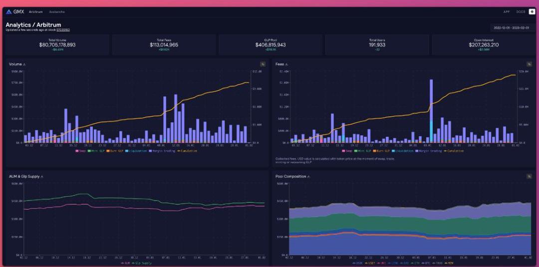The height and width of the screenshot is (267, 539).
Task: Download Fees chart data via the title icon
Action: coord(286,64)
